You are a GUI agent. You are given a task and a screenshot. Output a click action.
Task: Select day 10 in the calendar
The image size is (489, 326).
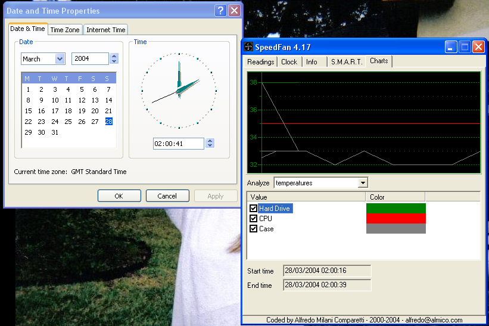pyautogui.click(x=55, y=100)
